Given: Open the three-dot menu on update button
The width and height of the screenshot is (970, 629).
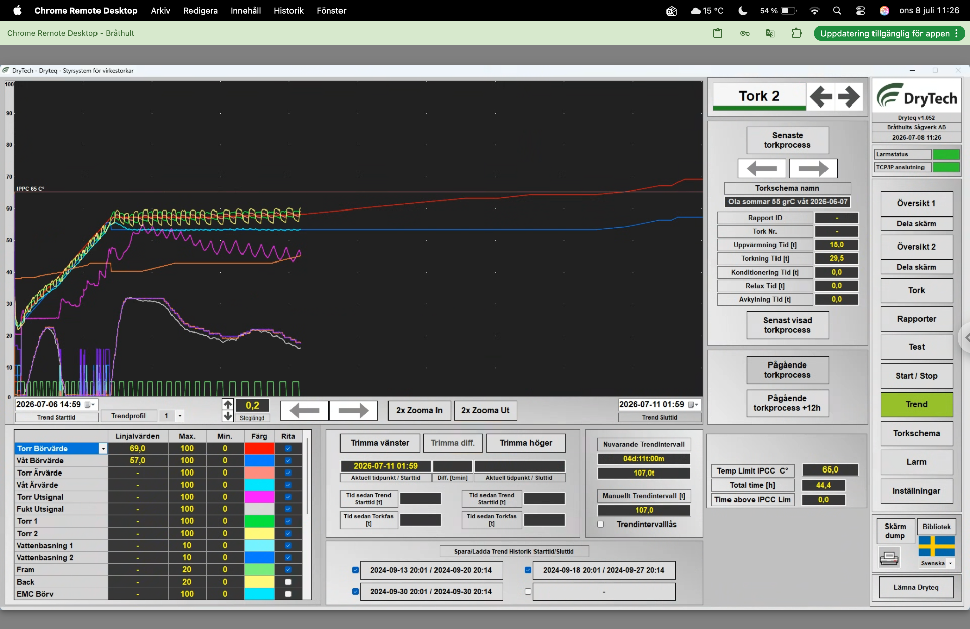Looking at the screenshot, I should tap(956, 33).
